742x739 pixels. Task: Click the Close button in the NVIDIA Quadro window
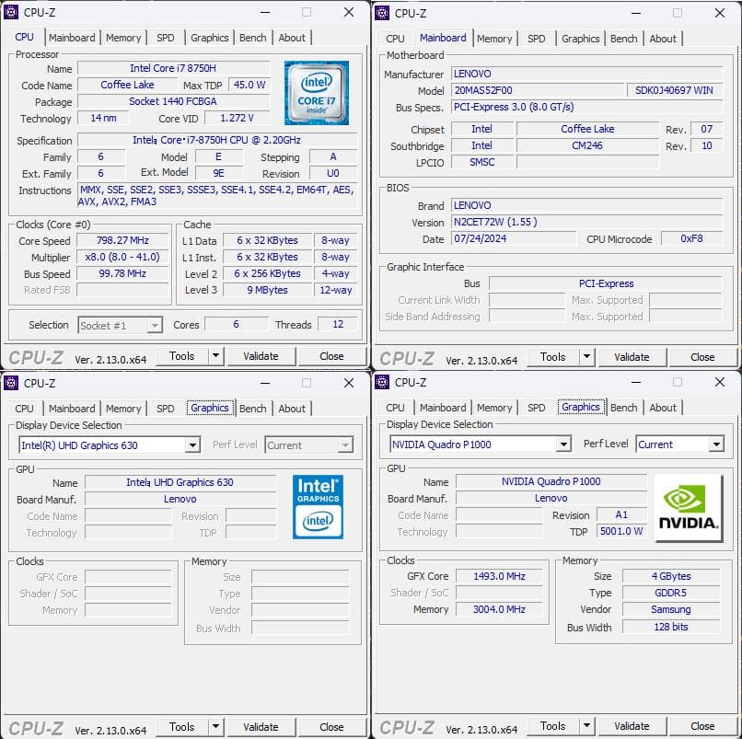click(701, 726)
